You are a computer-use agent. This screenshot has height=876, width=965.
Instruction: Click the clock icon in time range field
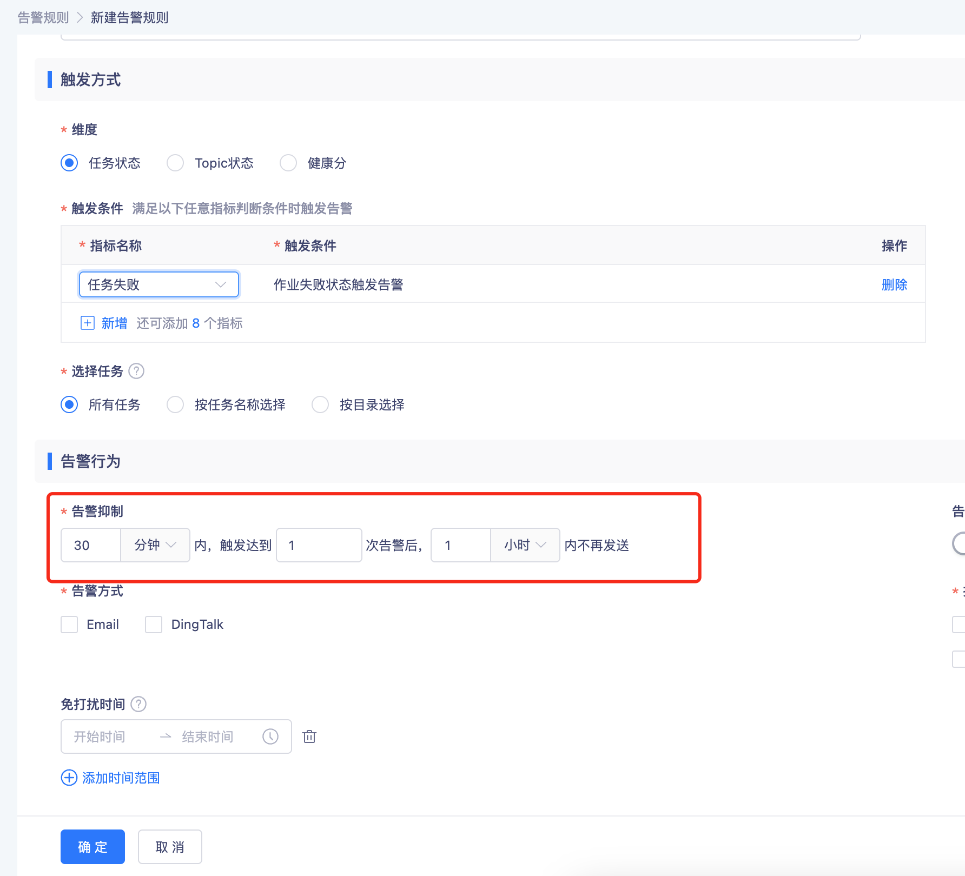270,736
